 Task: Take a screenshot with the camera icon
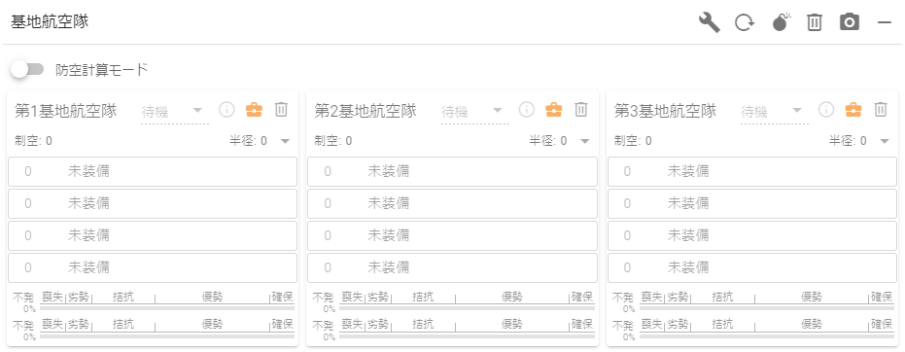coord(850,22)
